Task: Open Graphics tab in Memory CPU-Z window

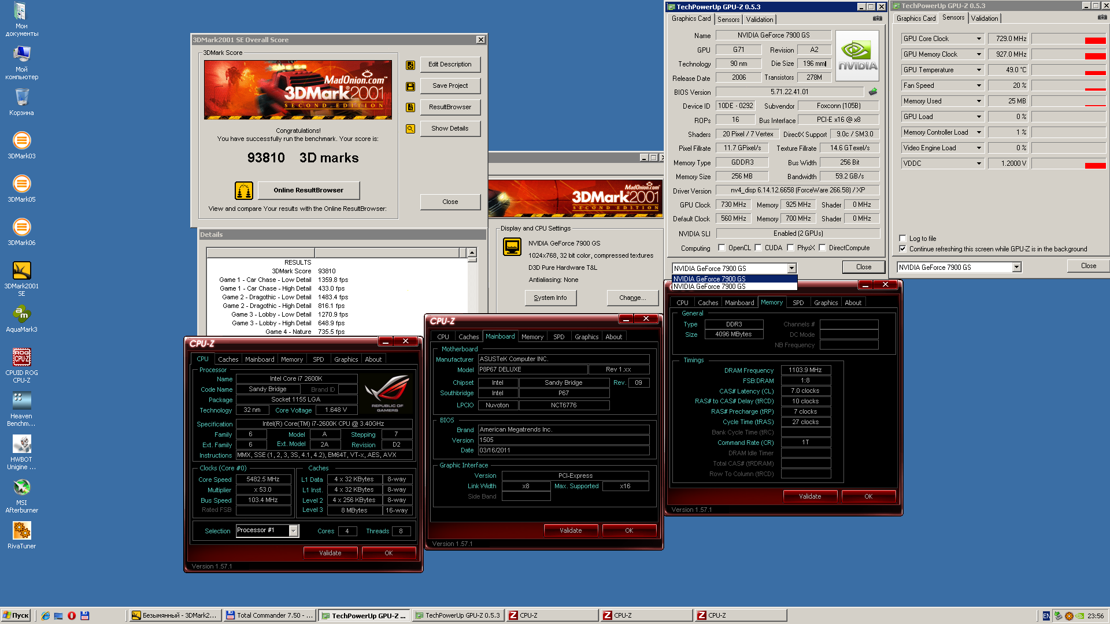Action: click(826, 303)
